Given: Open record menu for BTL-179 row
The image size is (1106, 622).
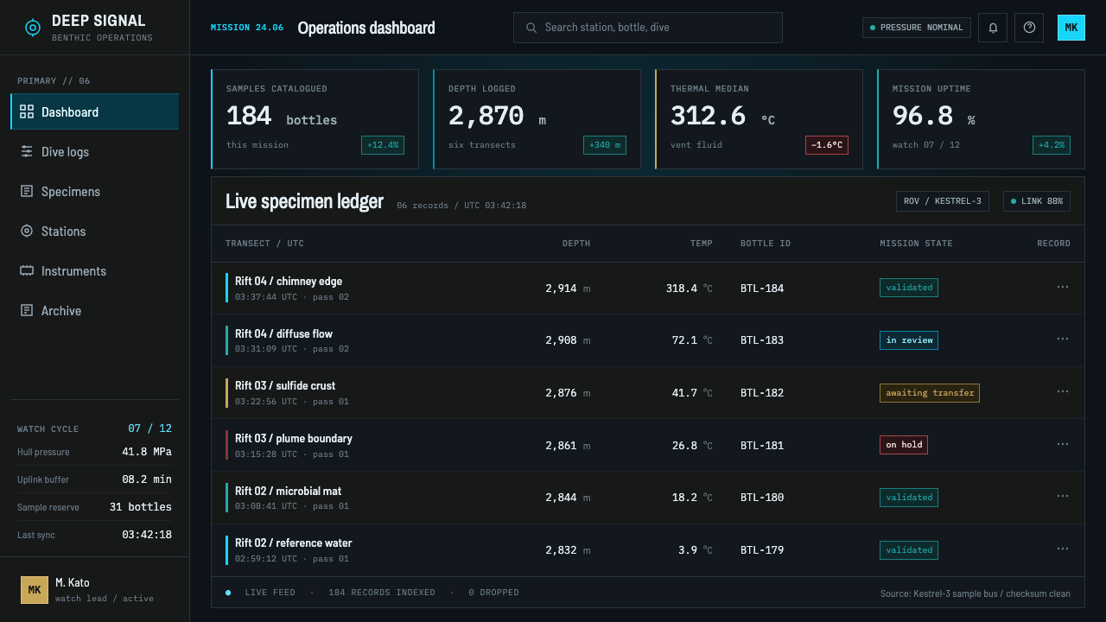Looking at the screenshot, I should (x=1063, y=549).
